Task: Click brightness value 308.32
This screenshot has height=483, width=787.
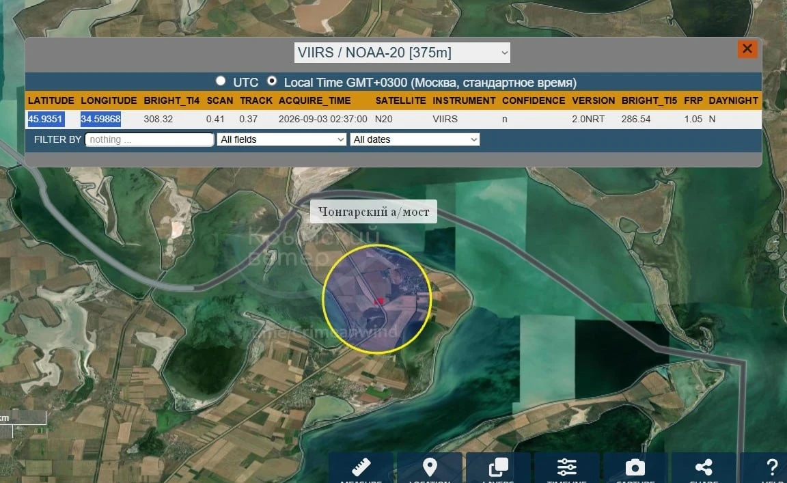Action: tap(158, 119)
